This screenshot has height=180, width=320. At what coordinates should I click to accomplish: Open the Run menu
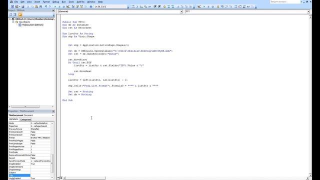pyautogui.click(x=63, y=2)
